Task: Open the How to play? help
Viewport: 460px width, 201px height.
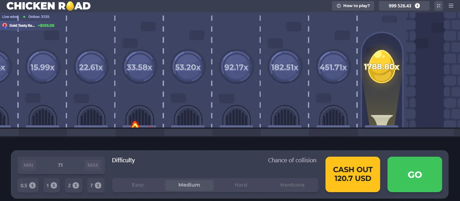Action: pos(353,6)
